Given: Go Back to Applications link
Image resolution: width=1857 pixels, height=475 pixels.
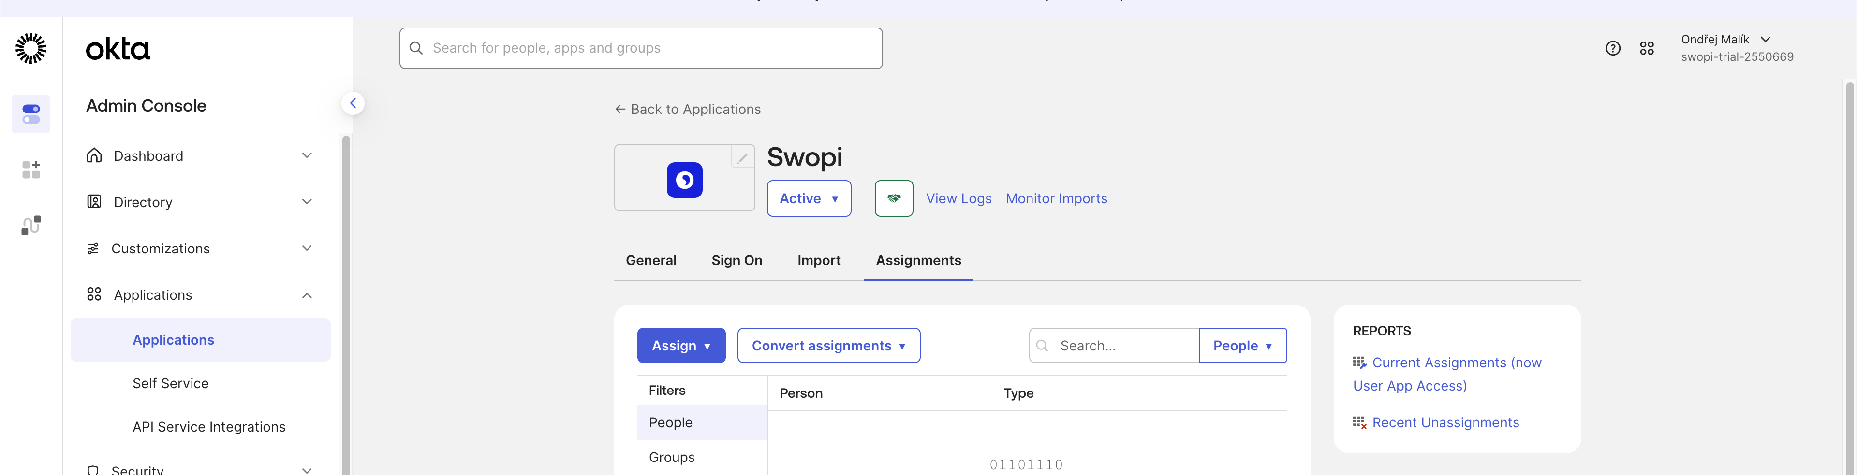Looking at the screenshot, I should (688, 110).
